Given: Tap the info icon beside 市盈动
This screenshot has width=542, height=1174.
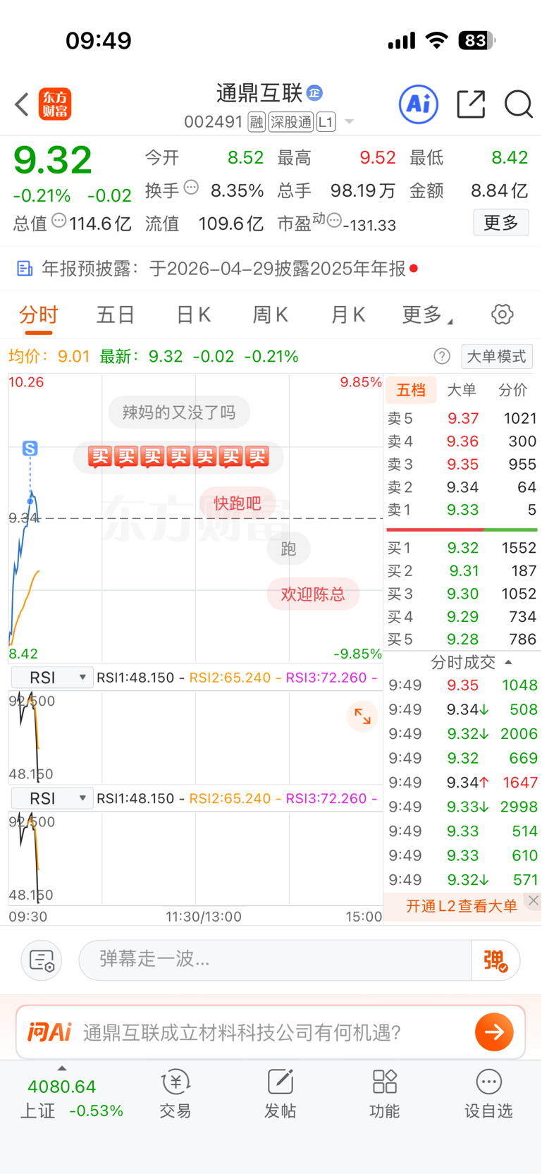Looking at the screenshot, I should 334,219.
